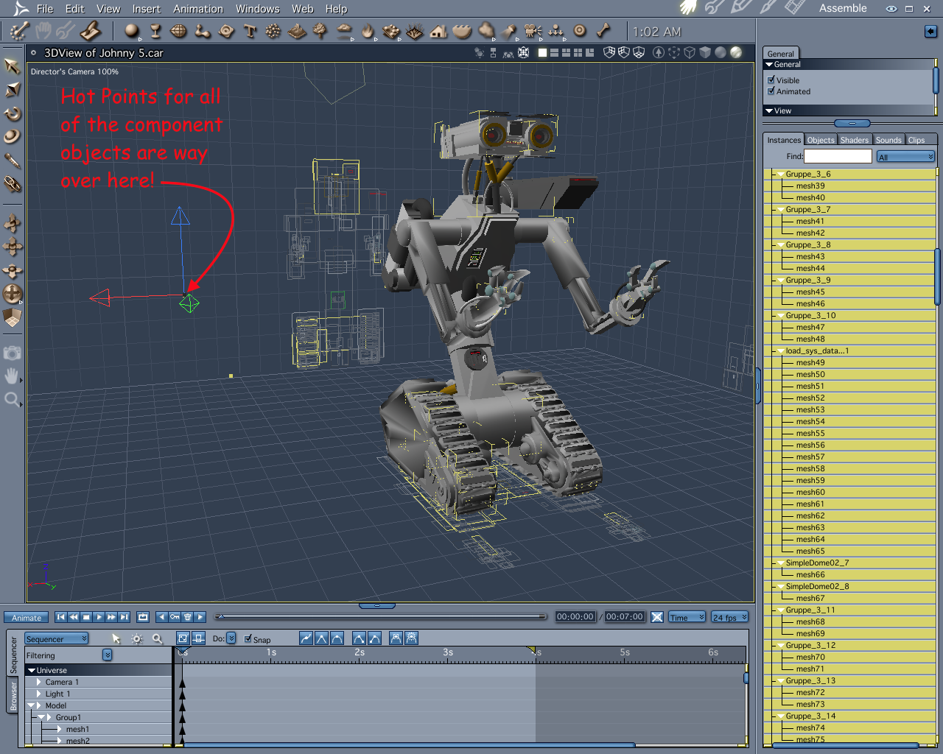Expand the Camera 1 tree row
Viewport: 943px width, 754px height.
click(39, 682)
